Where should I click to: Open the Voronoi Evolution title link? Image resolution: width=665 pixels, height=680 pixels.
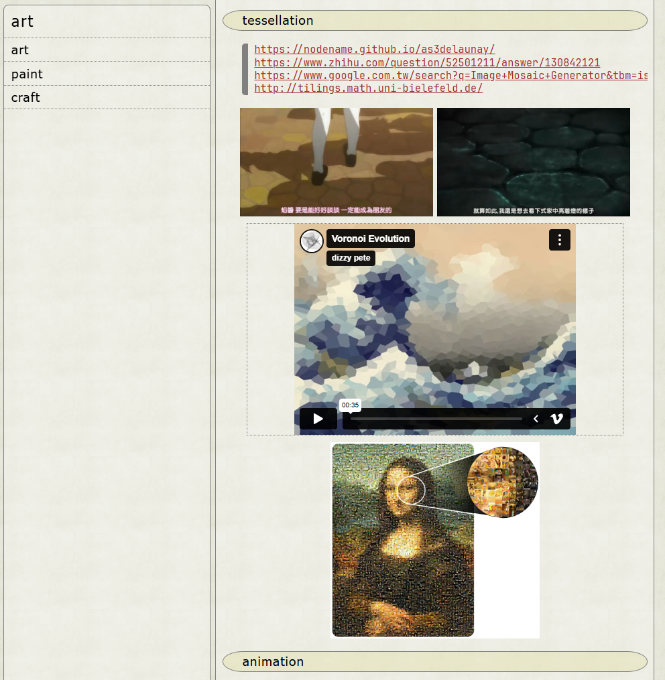[x=370, y=239]
